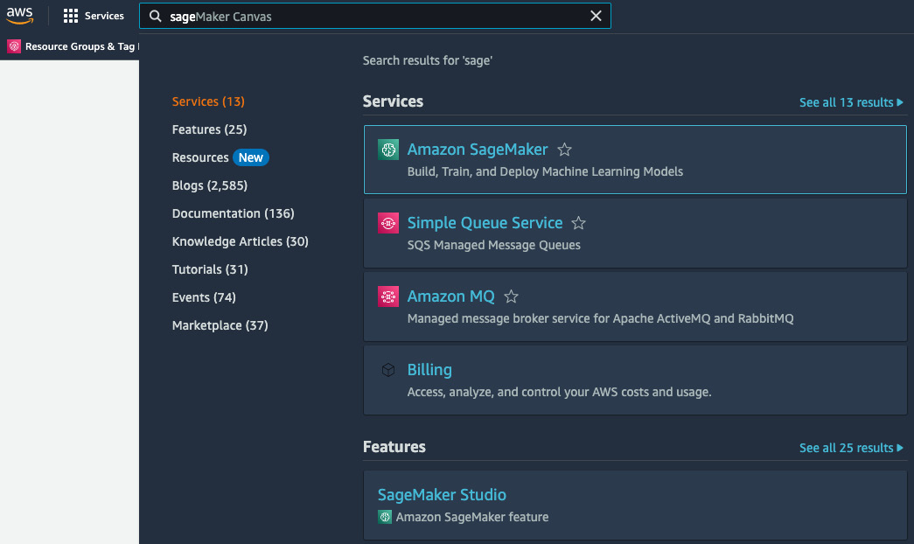Select the Services (13) filter

coord(208,101)
